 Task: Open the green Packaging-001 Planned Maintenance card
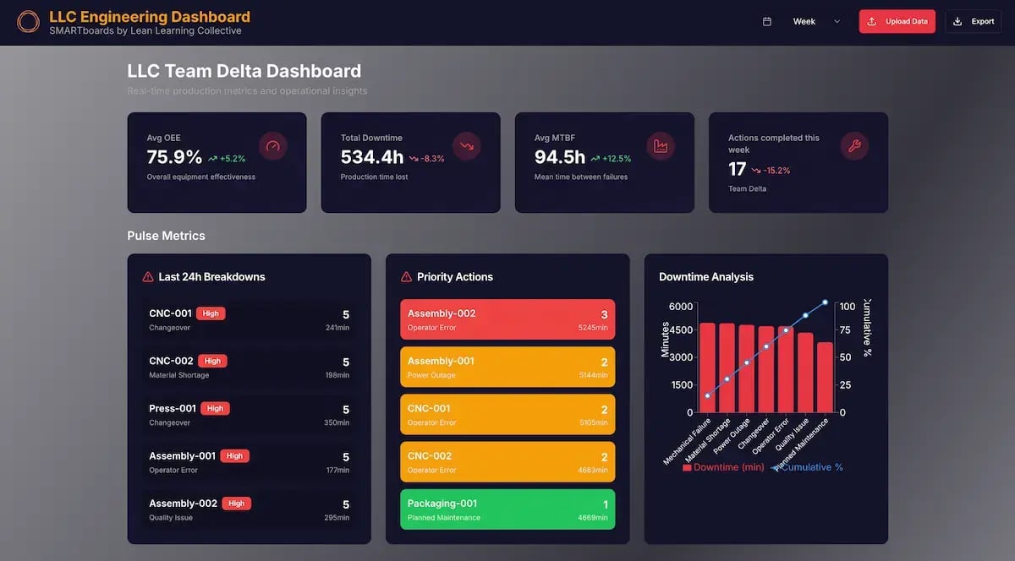(x=507, y=509)
